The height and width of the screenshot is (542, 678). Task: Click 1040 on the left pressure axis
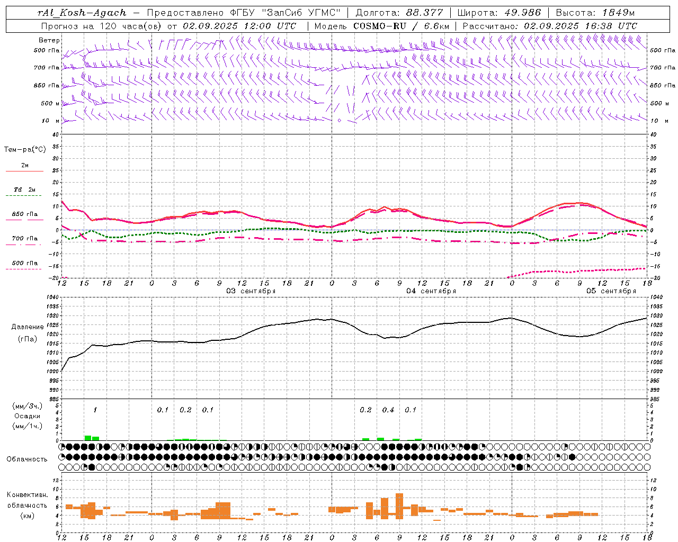(52, 297)
